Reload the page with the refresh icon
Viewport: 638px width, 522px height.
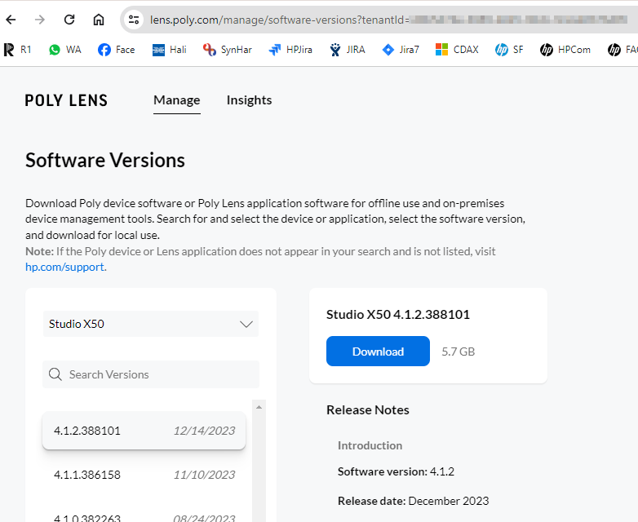[69, 20]
